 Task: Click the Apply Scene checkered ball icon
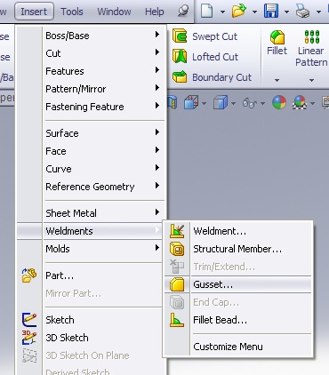click(x=300, y=102)
